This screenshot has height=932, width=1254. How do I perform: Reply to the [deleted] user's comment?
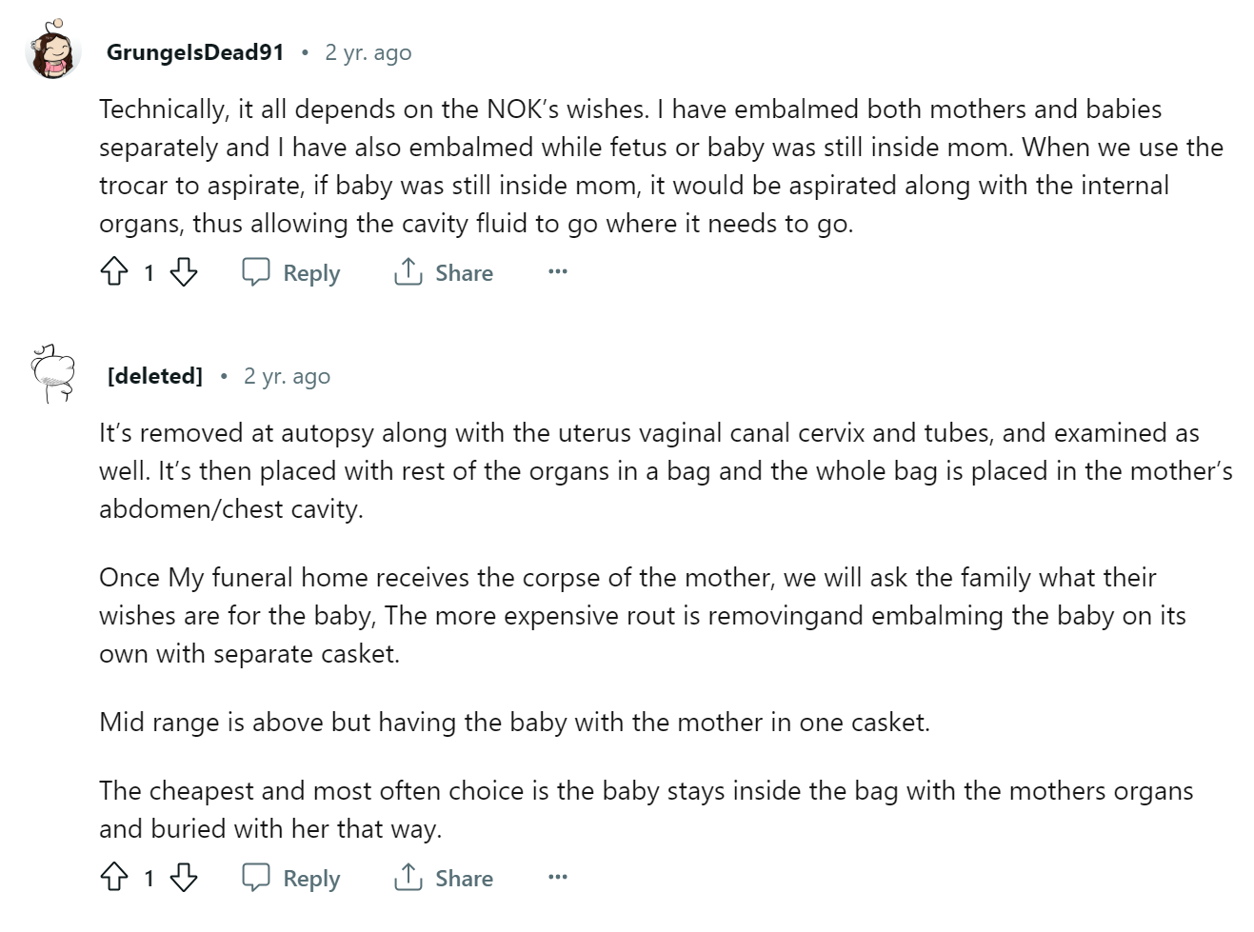291,878
